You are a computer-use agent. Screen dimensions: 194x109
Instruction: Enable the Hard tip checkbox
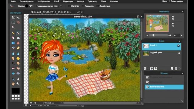coord(69,6)
